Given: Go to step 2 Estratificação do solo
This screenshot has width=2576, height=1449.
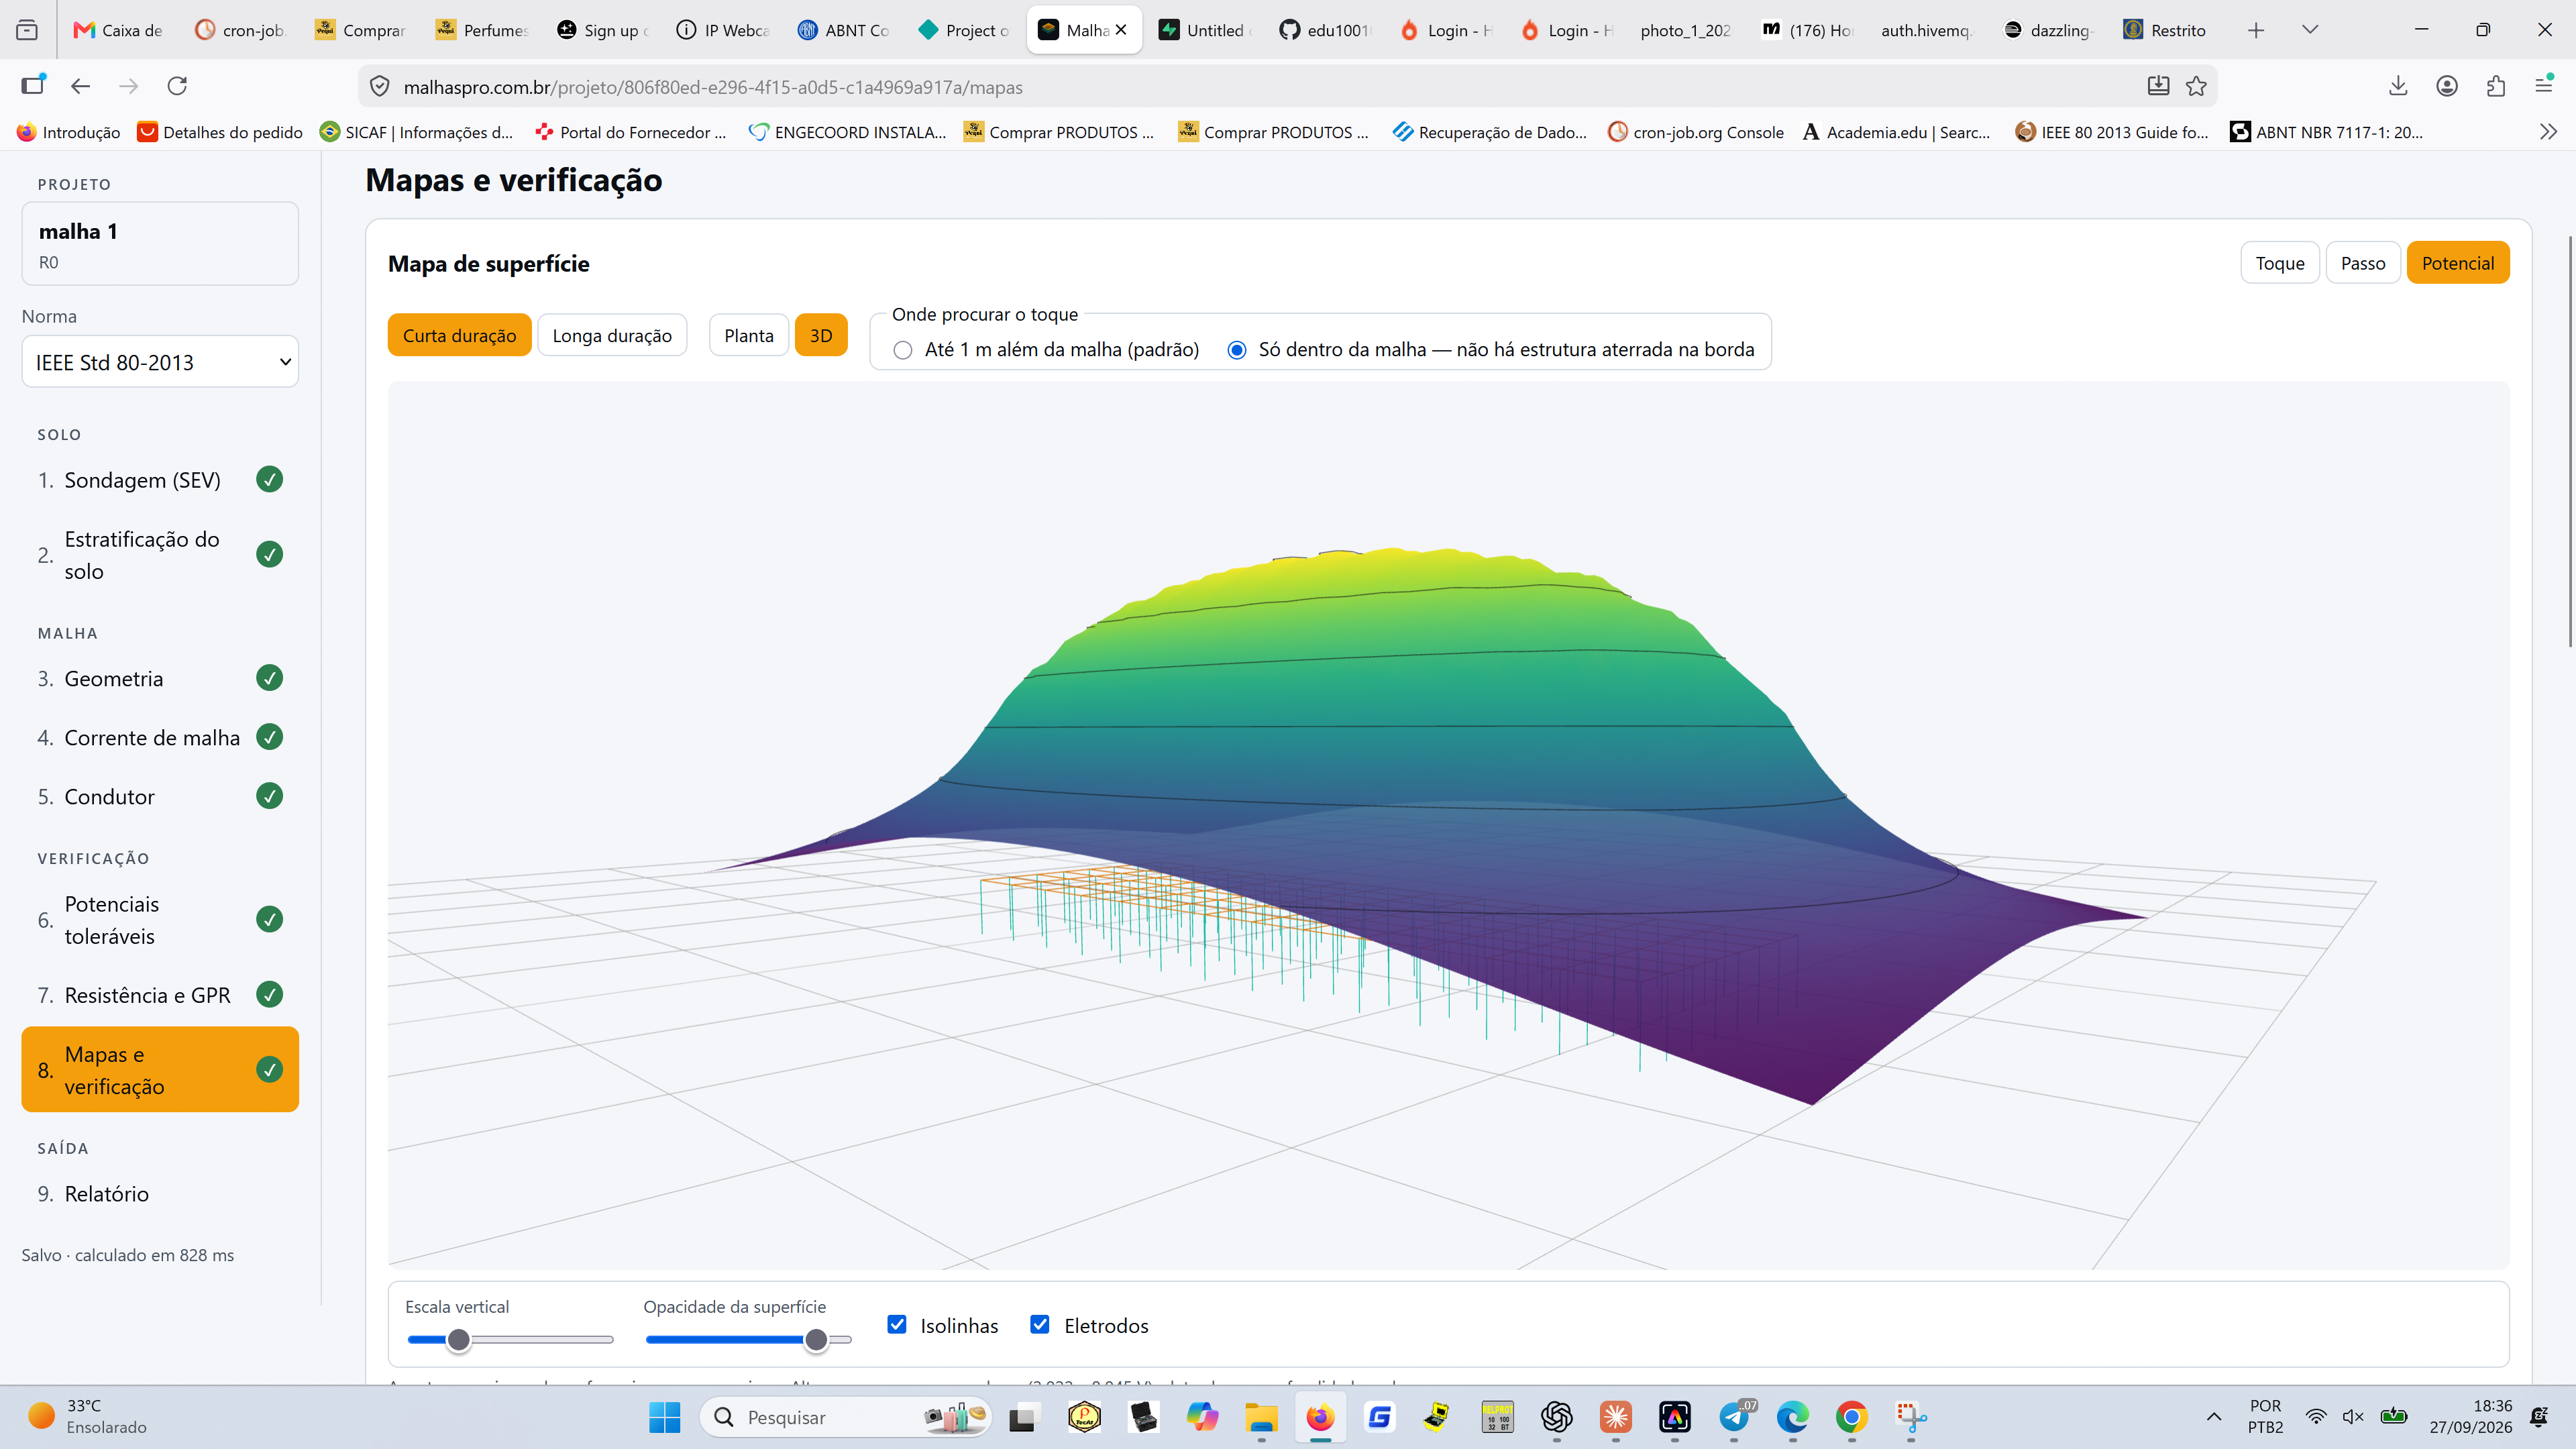Looking at the screenshot, I should [160, 555].
